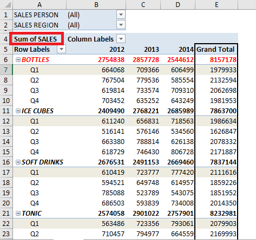Click the SOFT DRINKS Q1 label cell

(40, 173)
